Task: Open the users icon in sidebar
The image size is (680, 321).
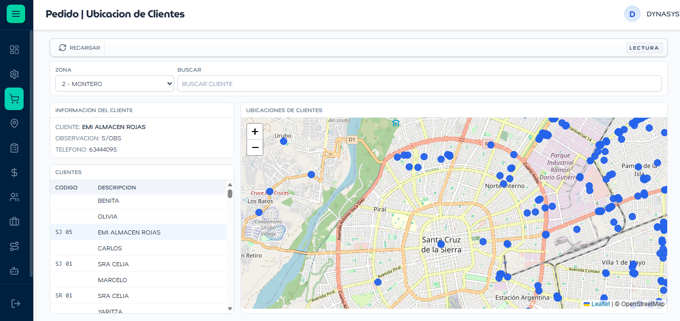Action: point(14,197)
